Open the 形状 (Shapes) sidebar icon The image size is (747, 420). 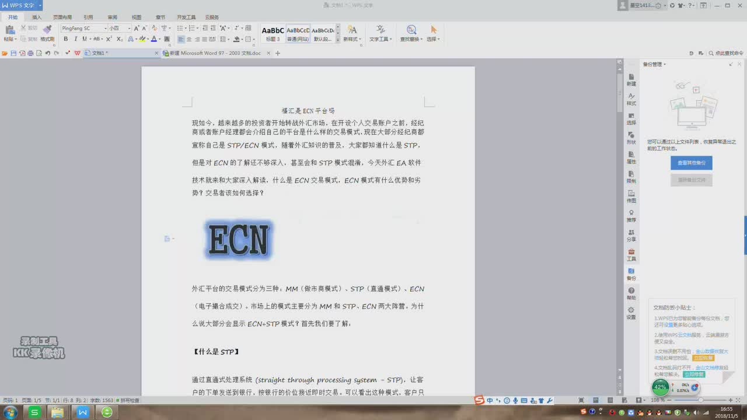(631, 138)
